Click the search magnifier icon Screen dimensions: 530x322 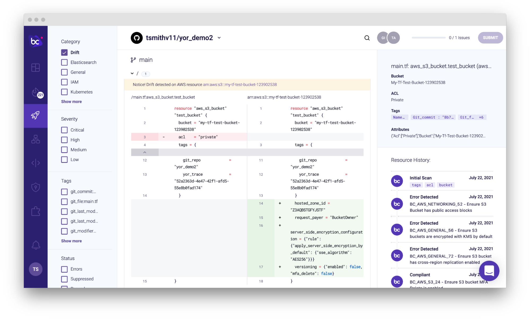[367, 38]
